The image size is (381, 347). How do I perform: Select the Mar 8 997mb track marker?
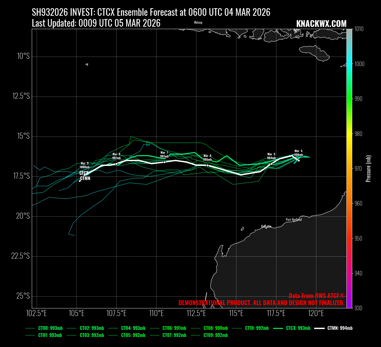(116, 164)
